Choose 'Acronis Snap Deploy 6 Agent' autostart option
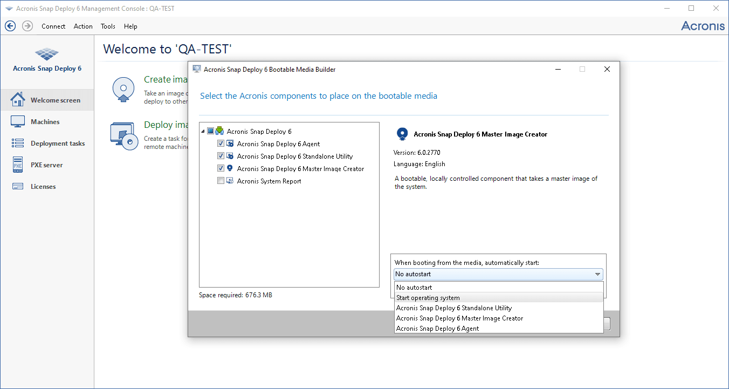This screenshot has width=729, height=389. click(437, 329)
